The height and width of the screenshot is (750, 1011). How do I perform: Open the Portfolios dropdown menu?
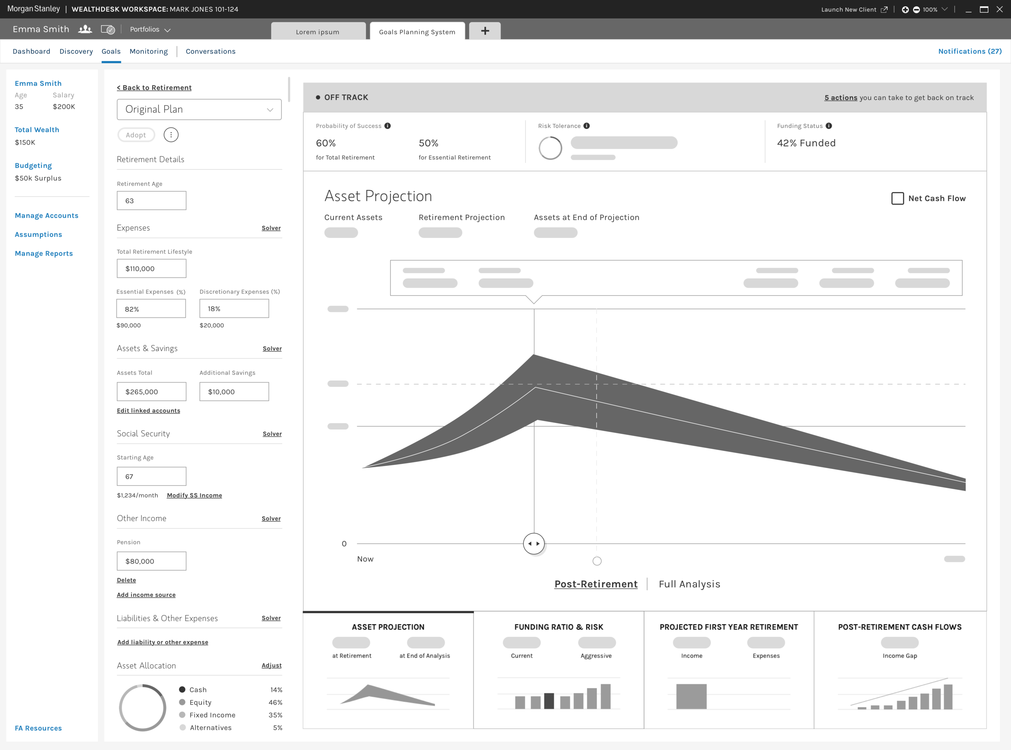point(150,30)
